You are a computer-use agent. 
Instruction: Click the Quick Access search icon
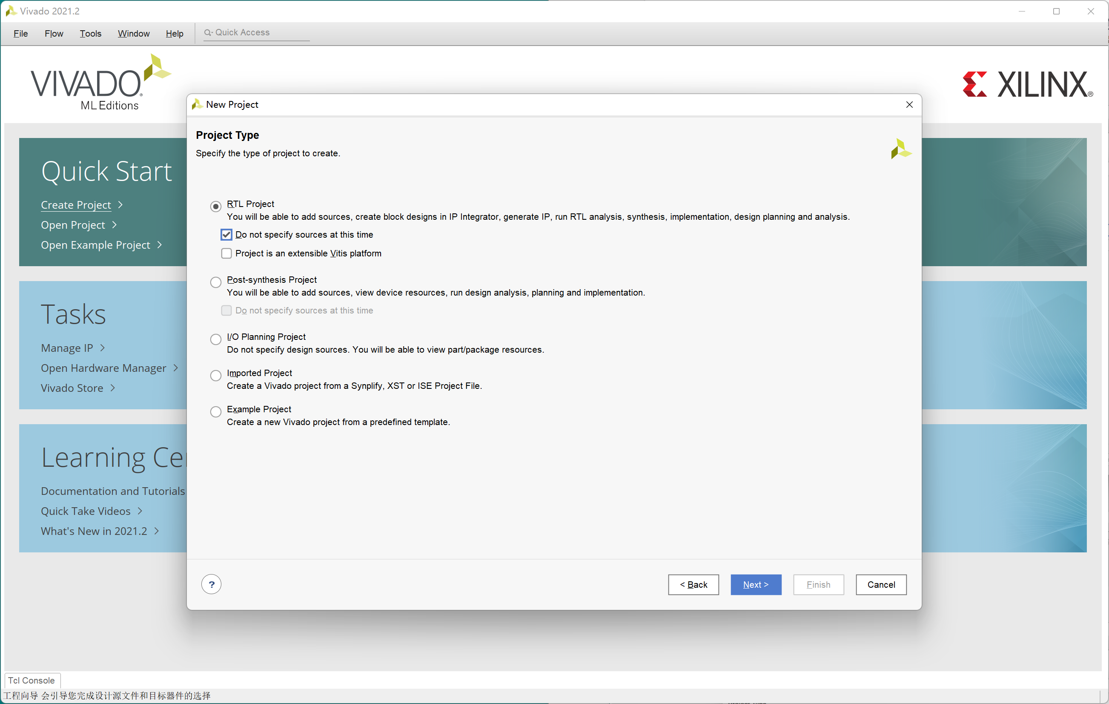[205, 32]
